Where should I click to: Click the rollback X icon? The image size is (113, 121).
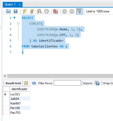click(x=72, y=11)
